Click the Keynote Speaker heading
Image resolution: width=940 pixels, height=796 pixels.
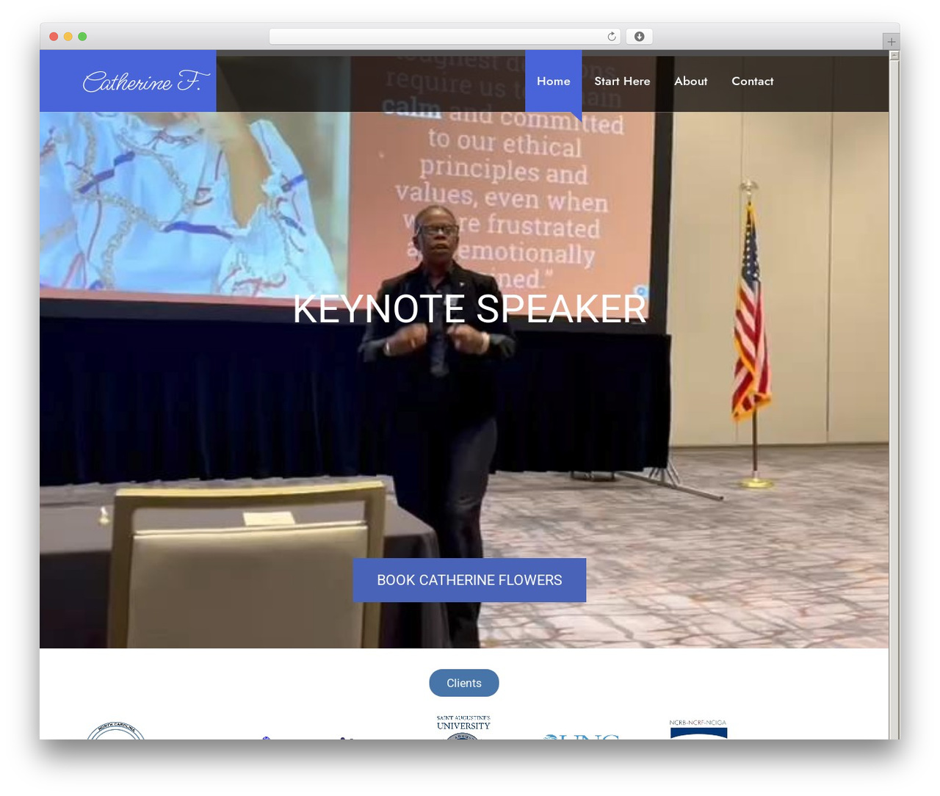click(x=469, y=308)
